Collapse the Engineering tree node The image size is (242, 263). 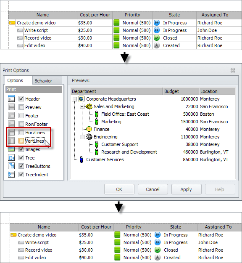(x=82, y=137)
